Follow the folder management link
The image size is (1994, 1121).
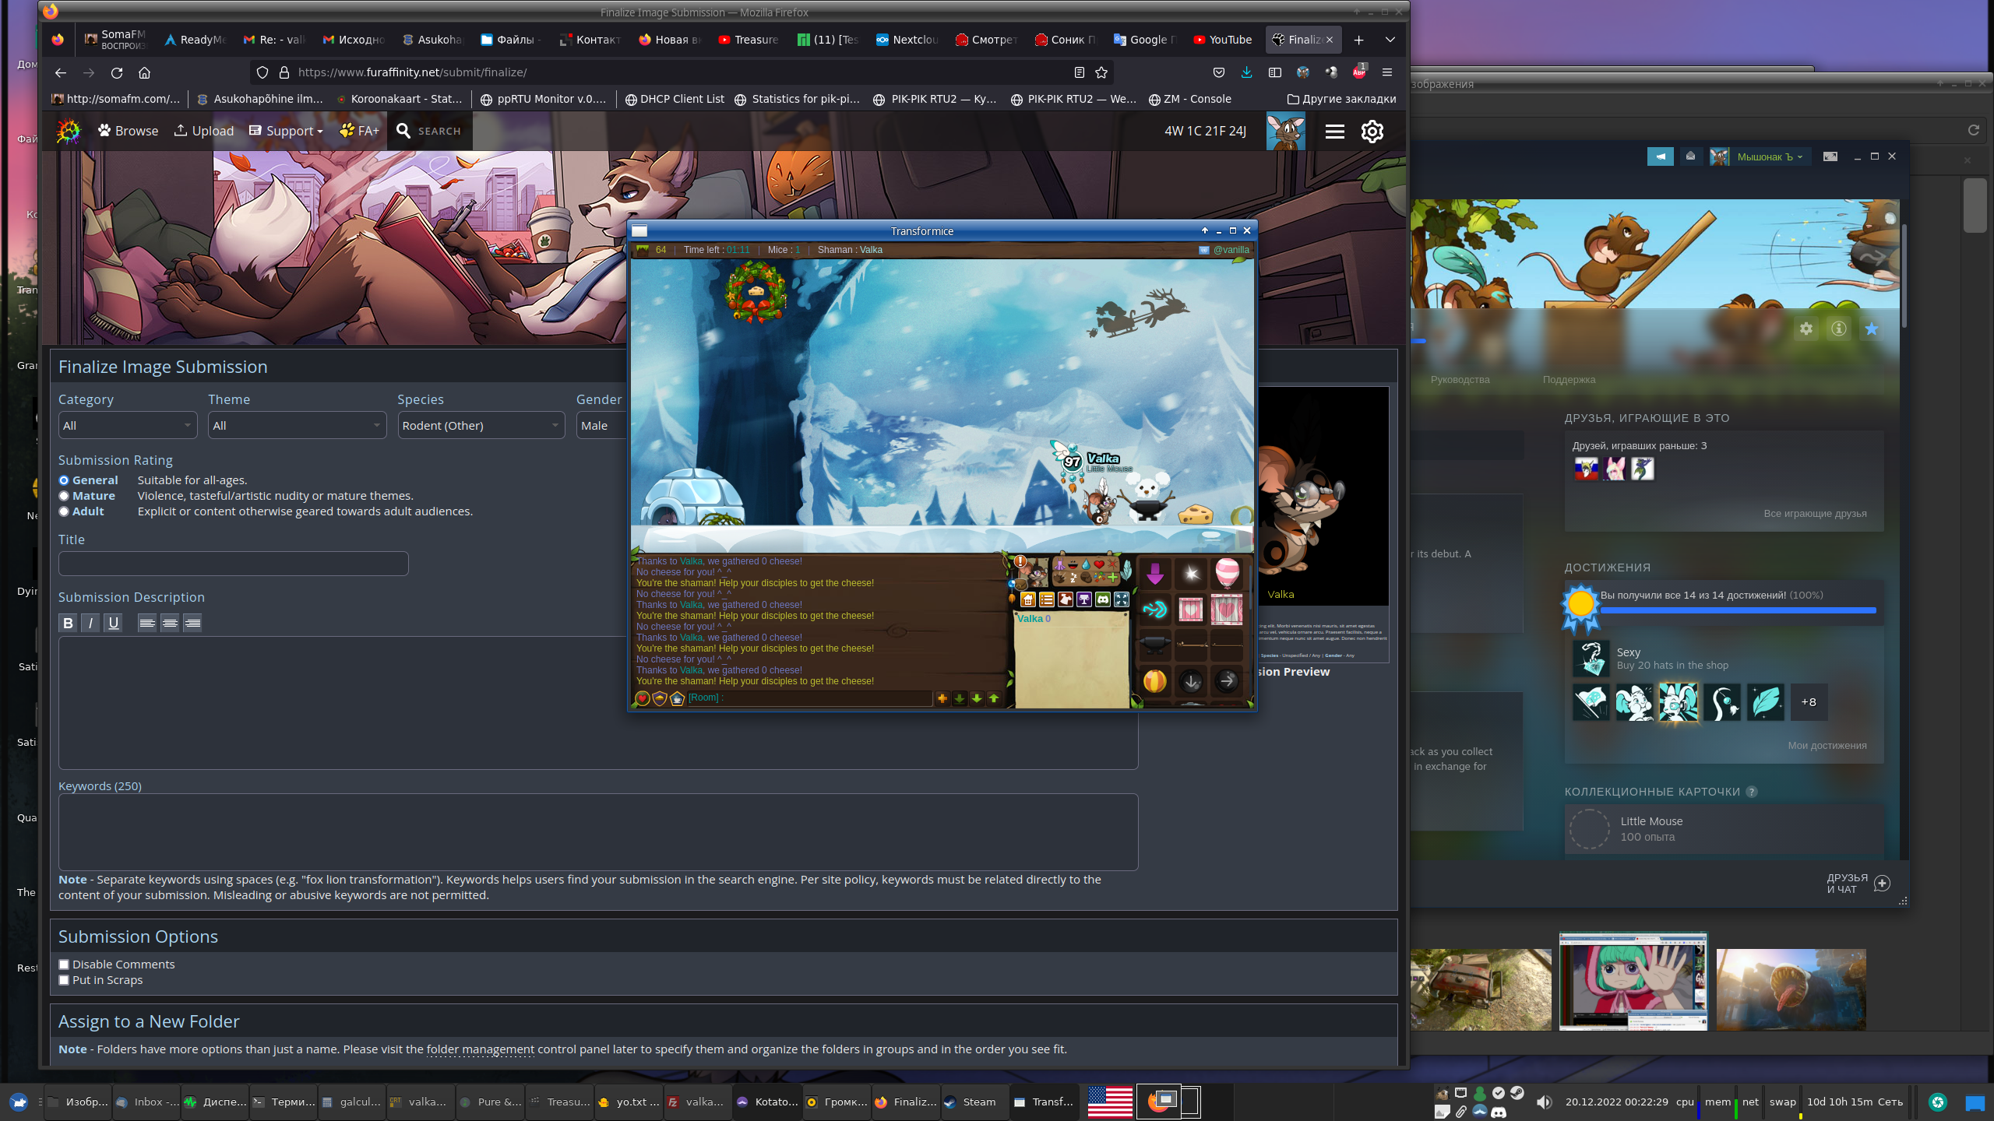(x=480, y=1049)
